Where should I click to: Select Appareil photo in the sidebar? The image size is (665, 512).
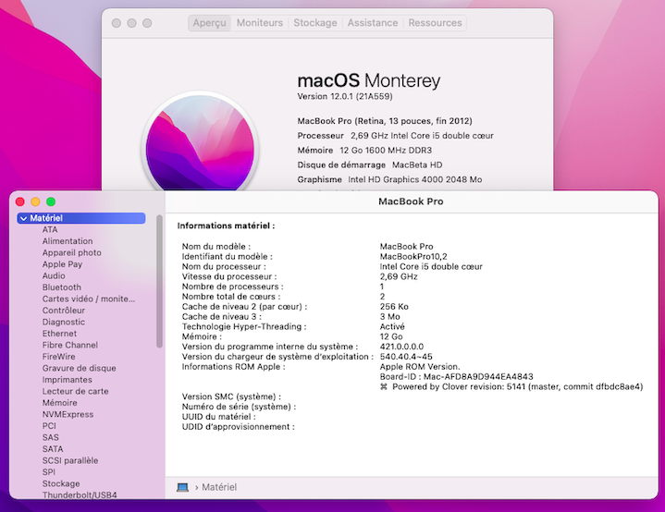click(x=71, y=252)
